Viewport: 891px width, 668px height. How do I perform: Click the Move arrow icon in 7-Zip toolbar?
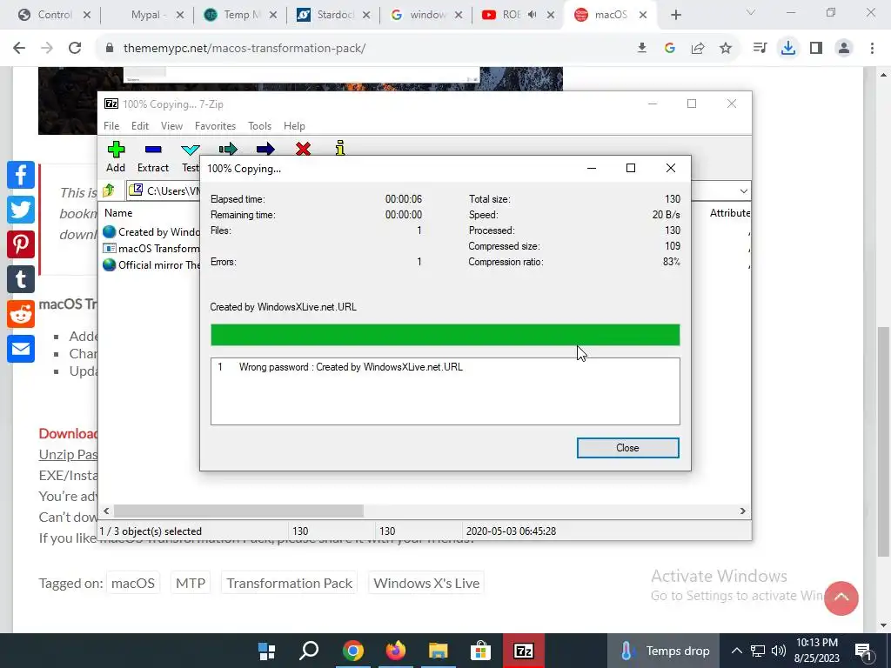(265, 149)
